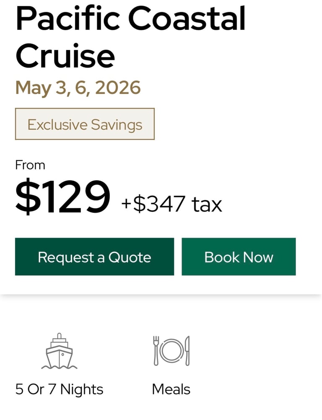Click the word tax beside the price
Screen dimensions: 322x420
pos(207,204)
